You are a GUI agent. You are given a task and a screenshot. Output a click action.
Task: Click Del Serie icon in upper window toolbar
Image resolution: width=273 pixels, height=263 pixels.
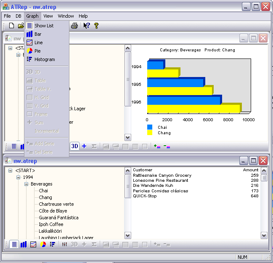[167, 146]
